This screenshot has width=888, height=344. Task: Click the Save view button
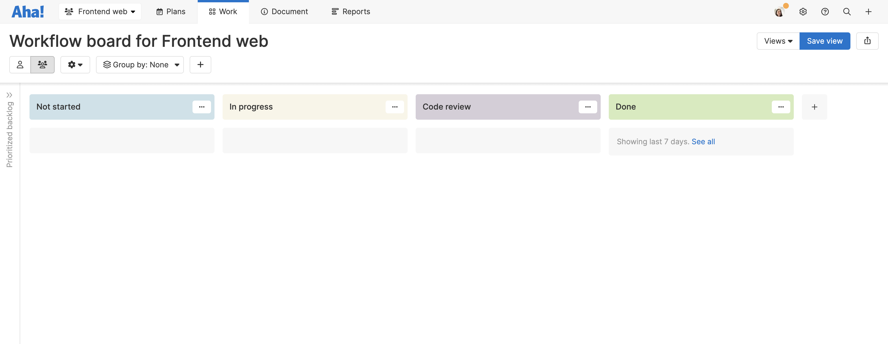tap(825, 41)
